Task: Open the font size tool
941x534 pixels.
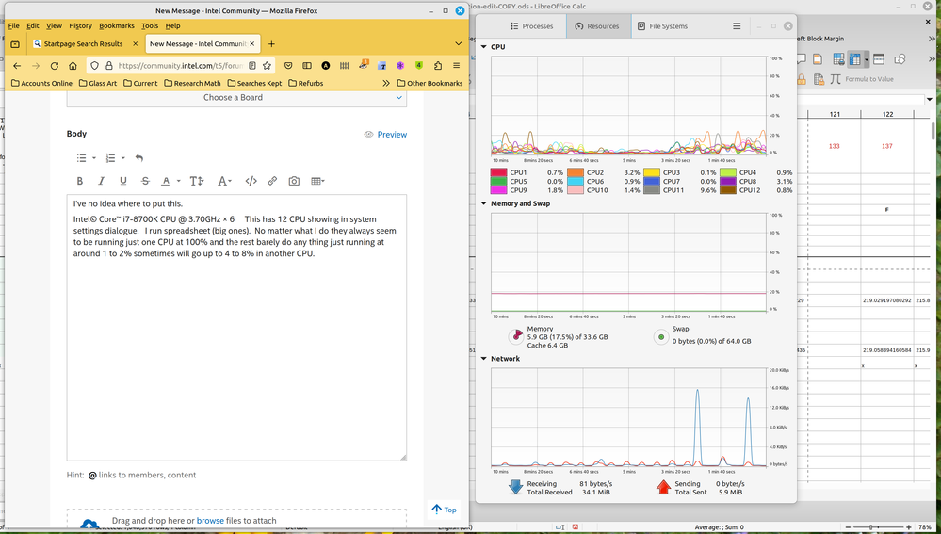Action: (196, 181)
